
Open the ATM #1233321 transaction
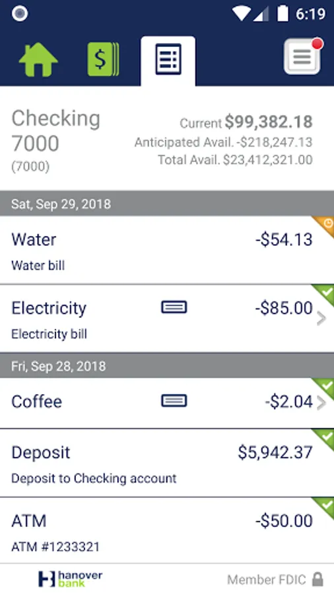(x=167, y=530)
